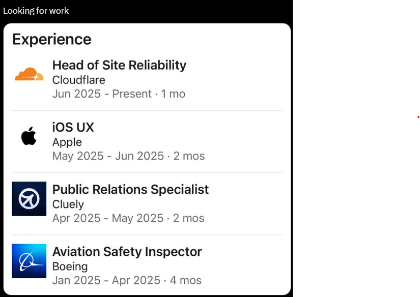Click the Experience section heading
Viewport: 420px width, 297px height.
click(52, 39)
